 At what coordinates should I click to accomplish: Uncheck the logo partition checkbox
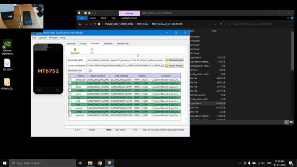point(70,97)
